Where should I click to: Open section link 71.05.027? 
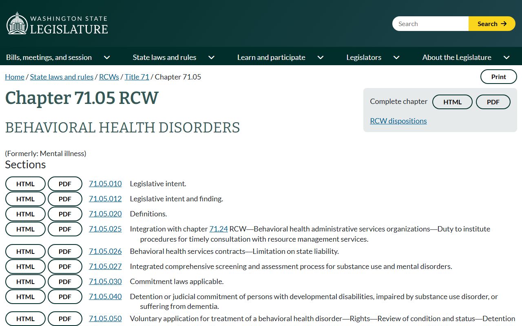[105, 267]
